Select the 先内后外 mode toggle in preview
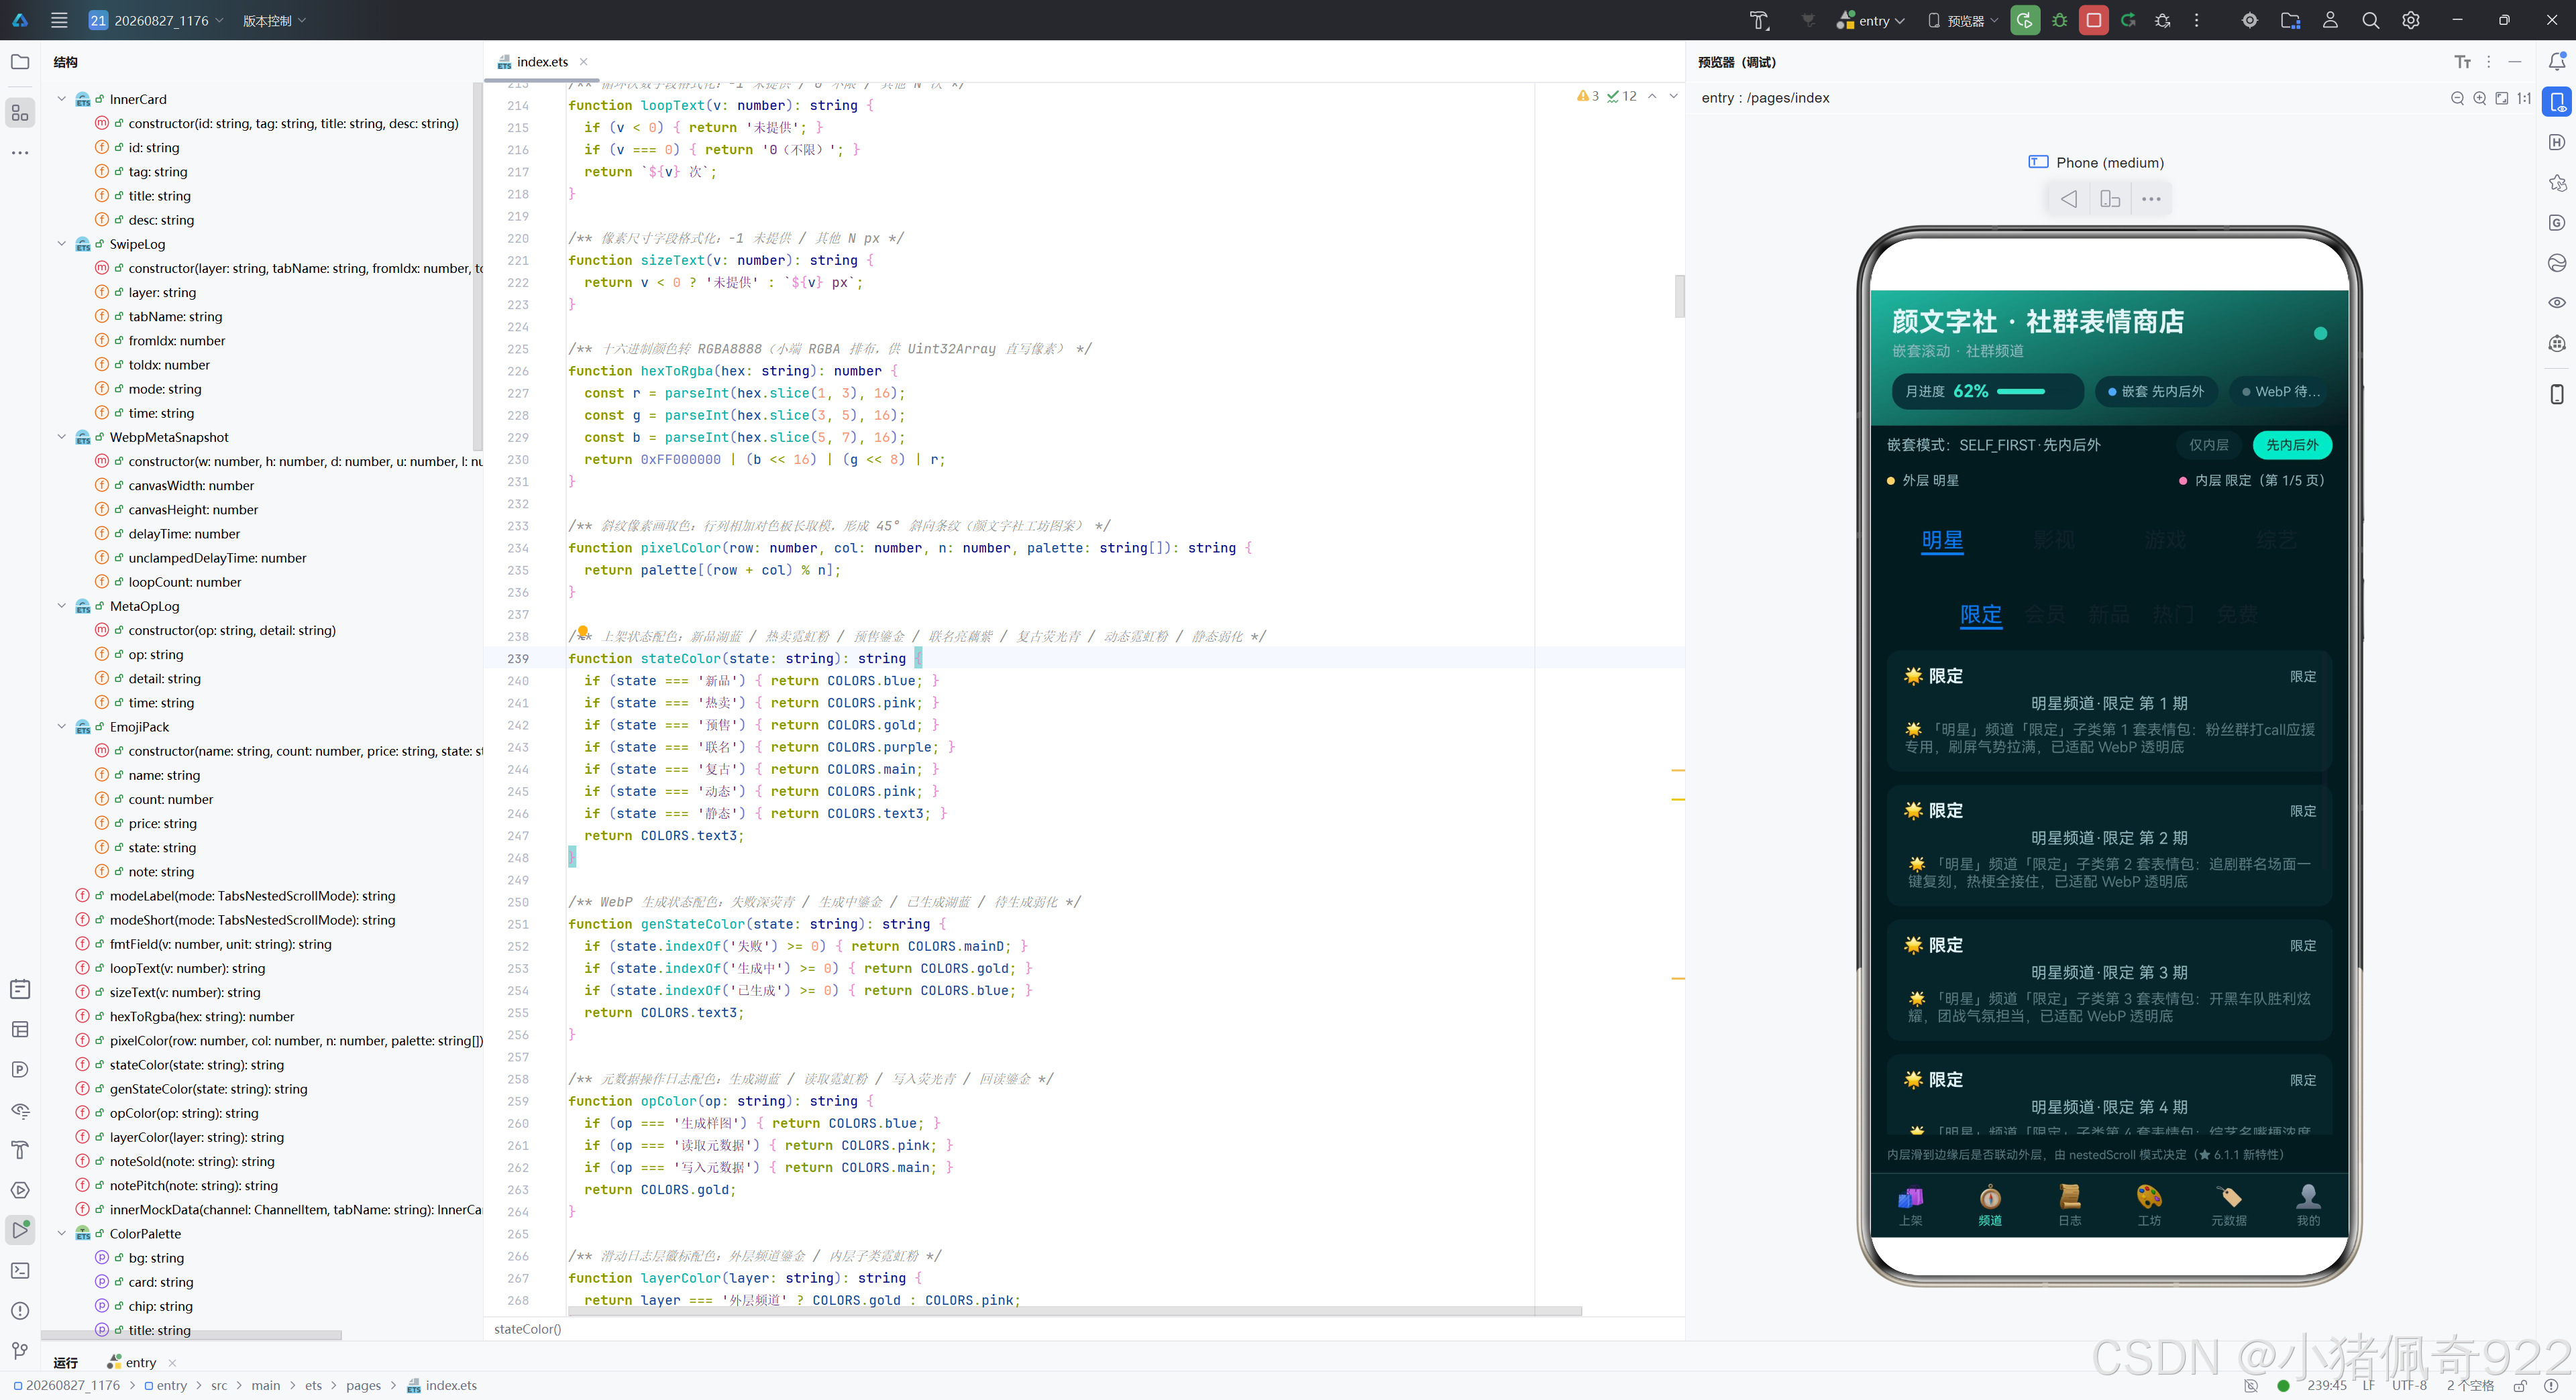This screenshot has height=1400, width=2576. (2291, 445)
